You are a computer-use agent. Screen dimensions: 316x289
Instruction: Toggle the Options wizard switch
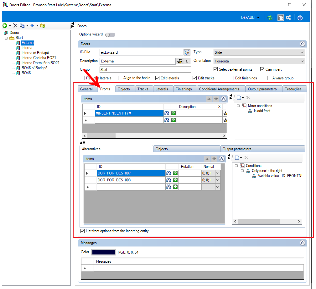[110, 35]
